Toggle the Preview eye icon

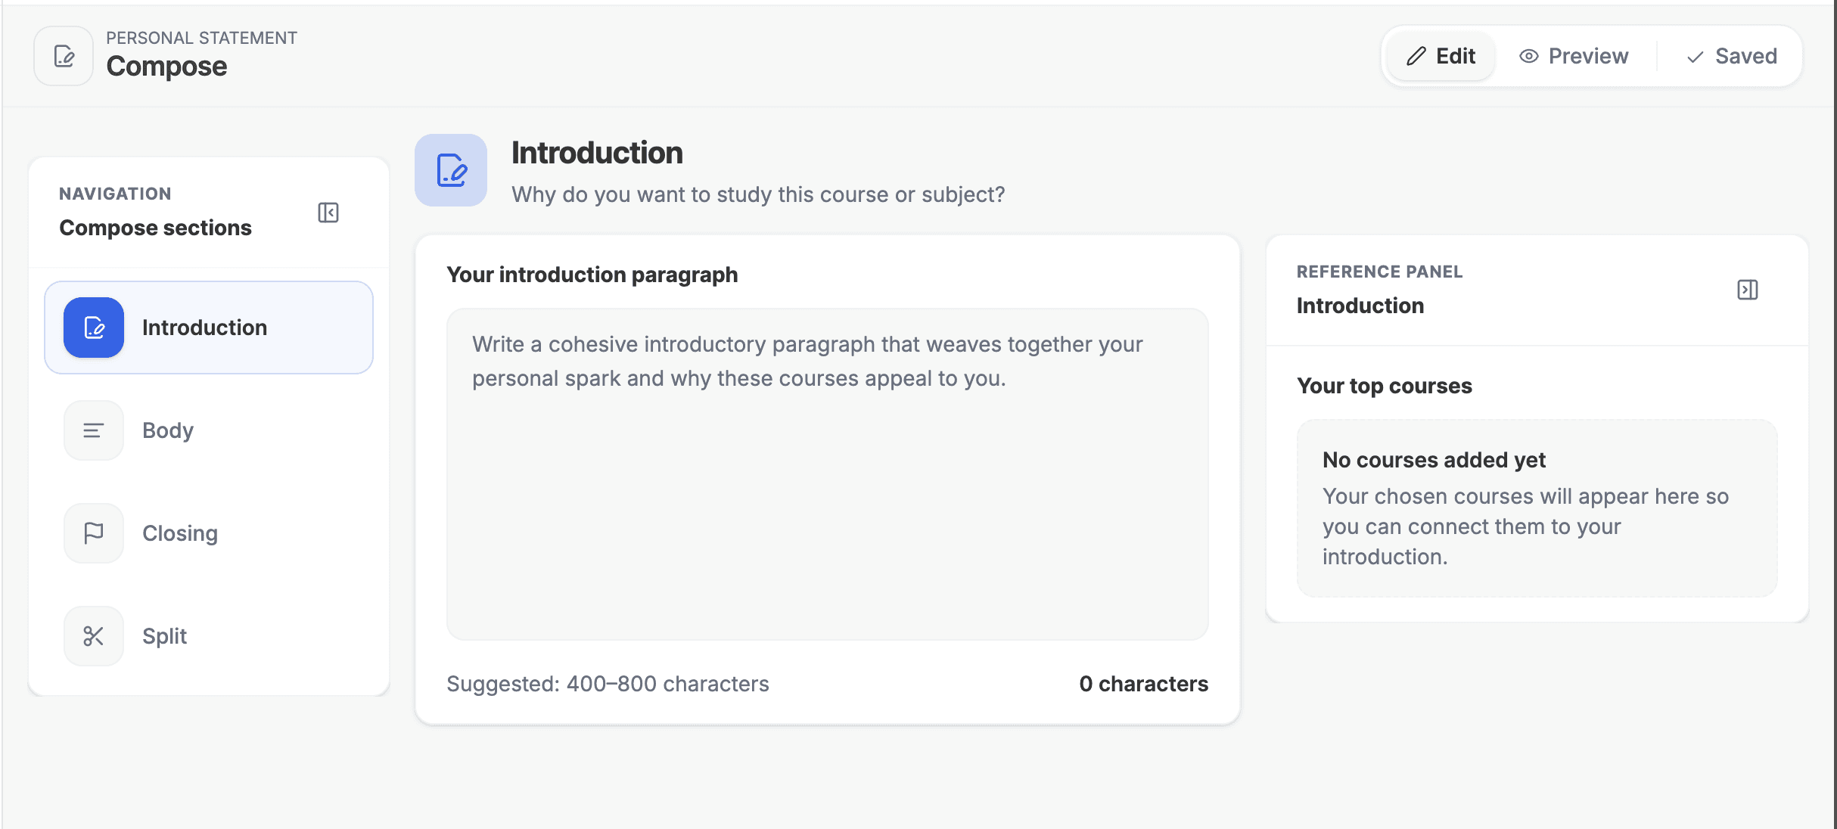(1528, 57)
